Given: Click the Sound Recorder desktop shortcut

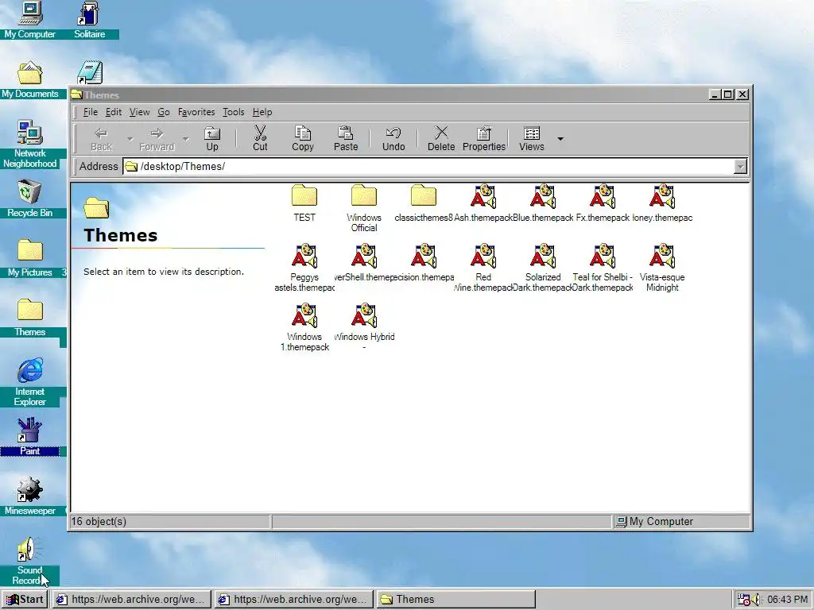Looking at the screenshot, I should coord(29,561).
